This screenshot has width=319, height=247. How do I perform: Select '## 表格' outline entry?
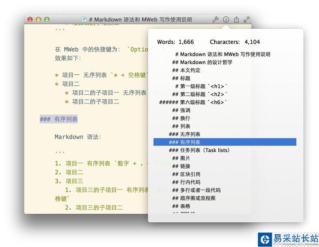[x=181, y=206]
